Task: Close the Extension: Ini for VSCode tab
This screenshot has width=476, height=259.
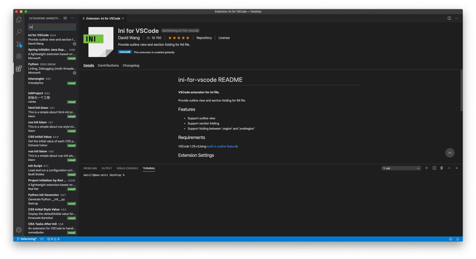Action: pyautogui.click(x=123, y=18)
